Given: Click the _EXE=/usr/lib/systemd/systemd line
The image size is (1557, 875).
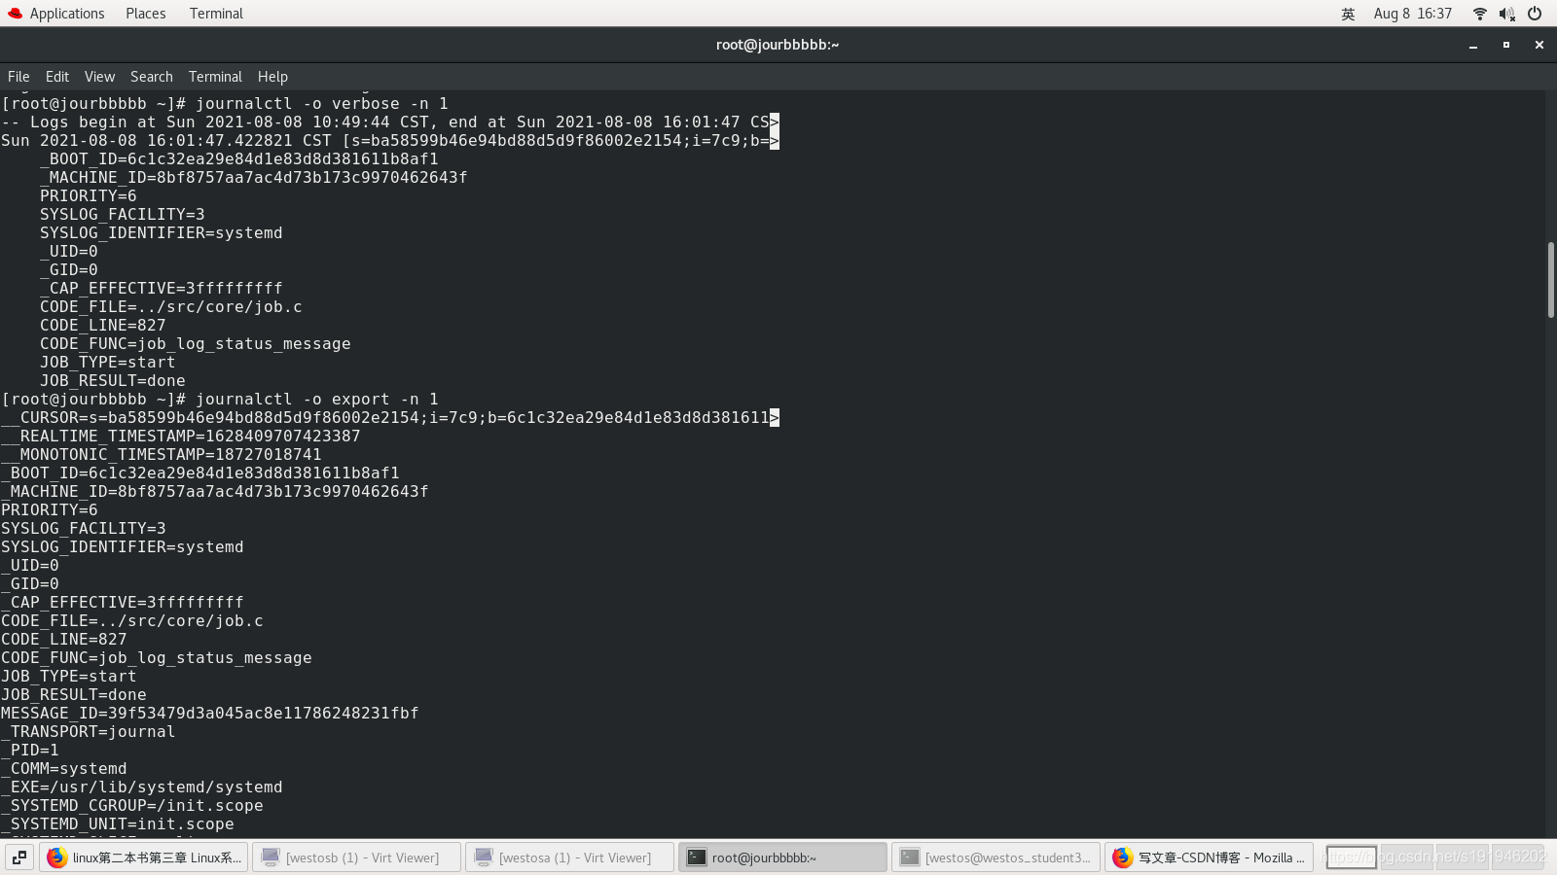Looking at the screenshot, I should [142, 787].
